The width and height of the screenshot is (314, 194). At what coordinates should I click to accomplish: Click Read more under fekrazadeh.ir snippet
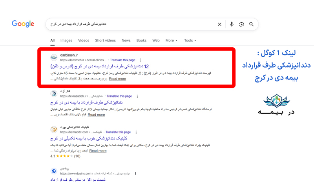pyautogui.click(x=96, y=115)
